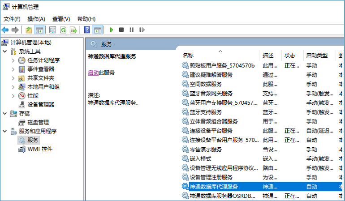Select 事件查看器 in the tree
This screenshot has width=345, height=201.
41,69
